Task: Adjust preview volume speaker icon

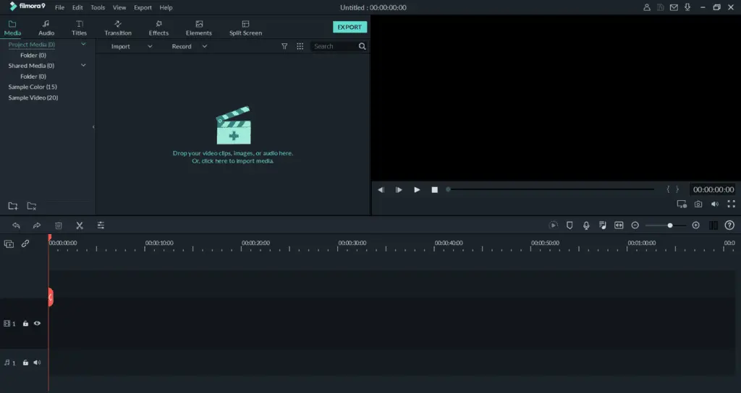Action: (715, 204)
